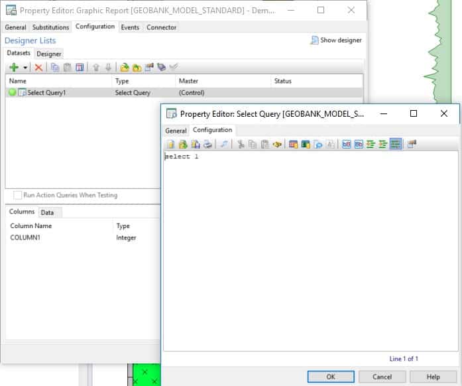
Task: Click the red X delete dataset icon
Action: click(38, 68)
